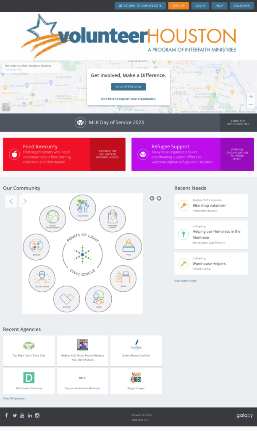Click the microphone icon for Helping our Homeless
This screenshot has height=431, width=257.
pos(183,234)
